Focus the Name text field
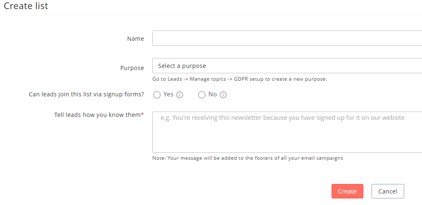 coord(287,38)
